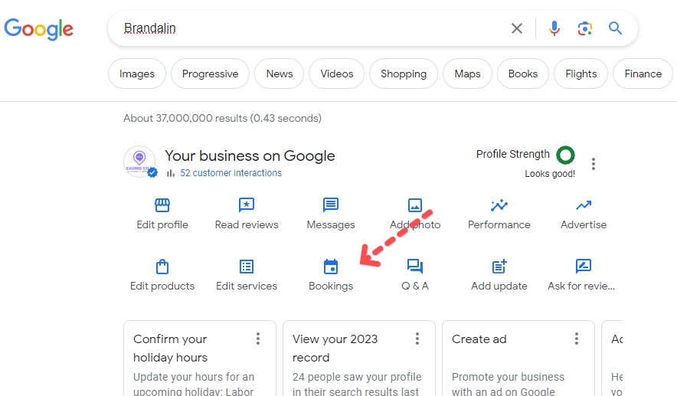Viewport: 677px width, 396px height.
Task: Open 52 customer interactions link
Action: click(231, 173)
